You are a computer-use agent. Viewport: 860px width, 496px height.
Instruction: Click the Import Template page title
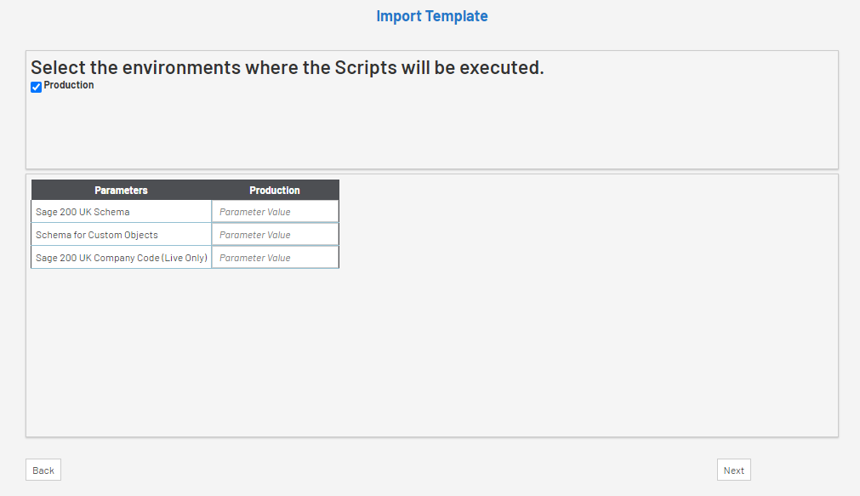point(432,16)
